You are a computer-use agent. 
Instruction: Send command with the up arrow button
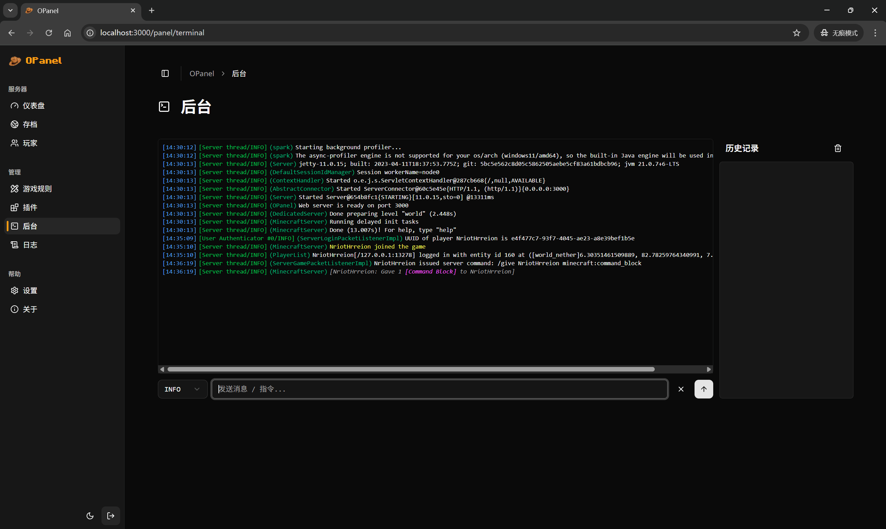point(704,389)
